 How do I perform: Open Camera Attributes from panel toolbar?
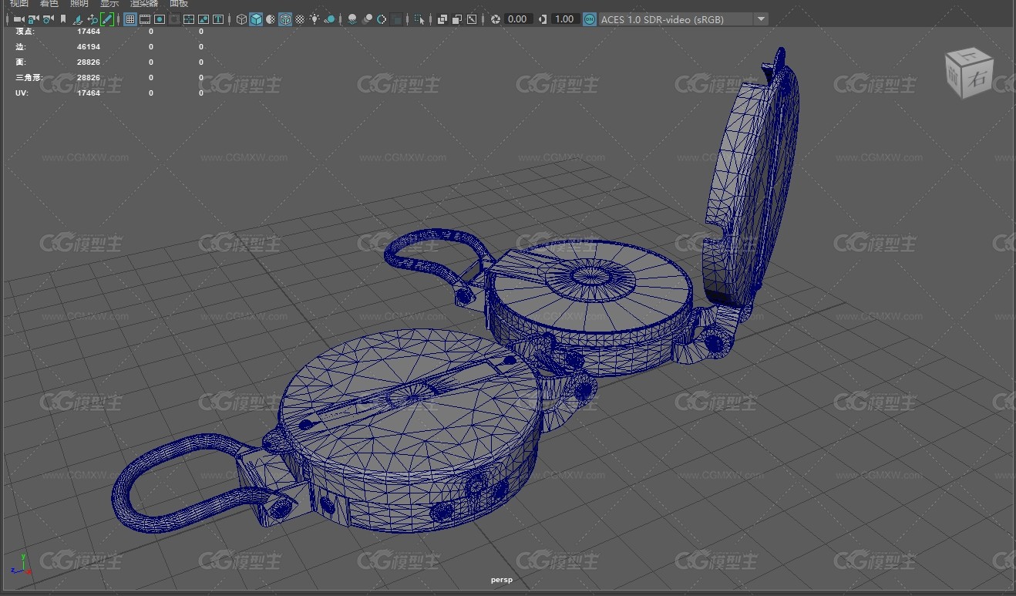(48, 19)
